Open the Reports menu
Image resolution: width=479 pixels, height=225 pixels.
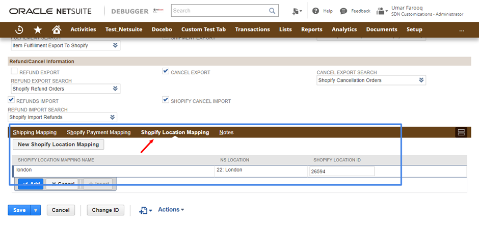311,30
